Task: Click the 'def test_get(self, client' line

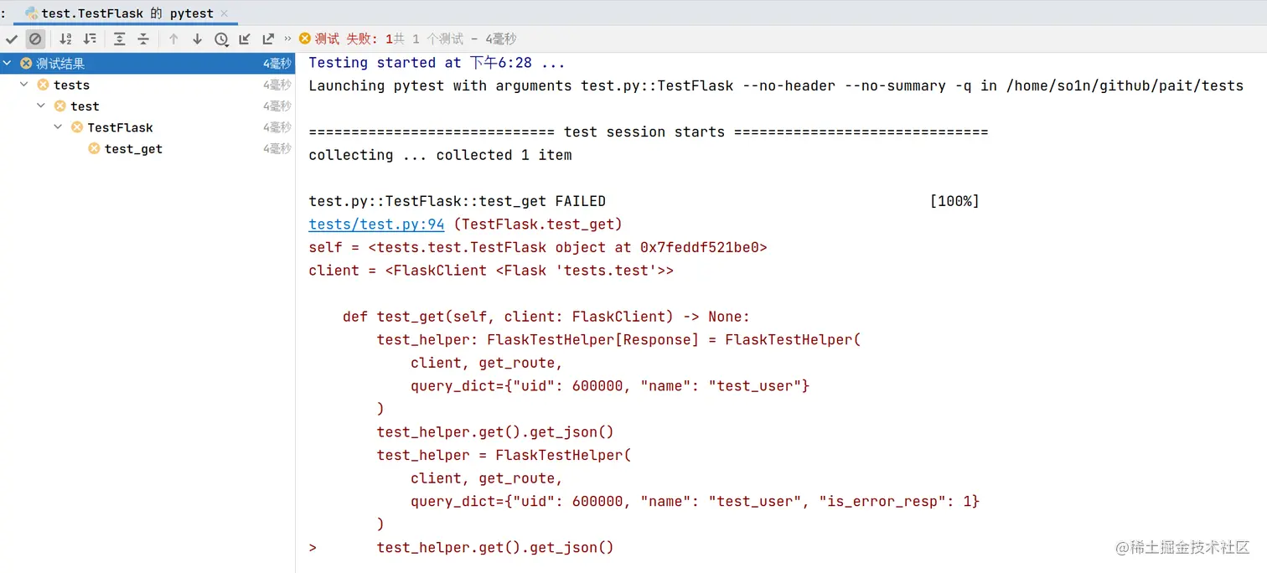Action: point(546,317)
